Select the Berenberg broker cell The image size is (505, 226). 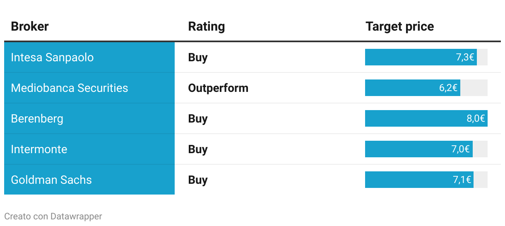pyautogui.click(x=37, y=118)
